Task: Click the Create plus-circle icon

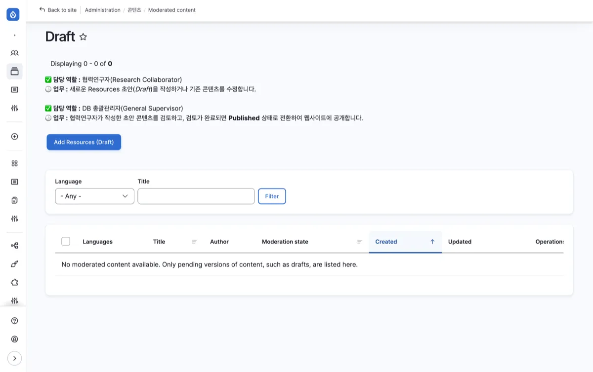Action: click(x=14, y=137)
